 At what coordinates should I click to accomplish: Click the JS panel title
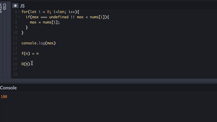pyautogui.click(x=22, y=6)
